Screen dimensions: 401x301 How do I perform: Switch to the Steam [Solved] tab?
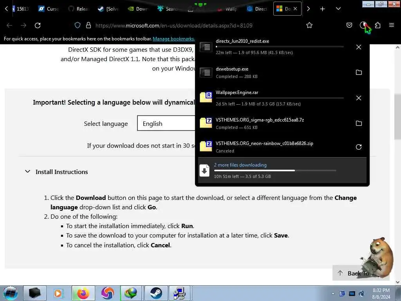pyautogui.click(x=108, y=9)
